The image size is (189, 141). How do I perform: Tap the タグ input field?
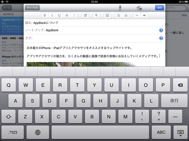point(95,38)
